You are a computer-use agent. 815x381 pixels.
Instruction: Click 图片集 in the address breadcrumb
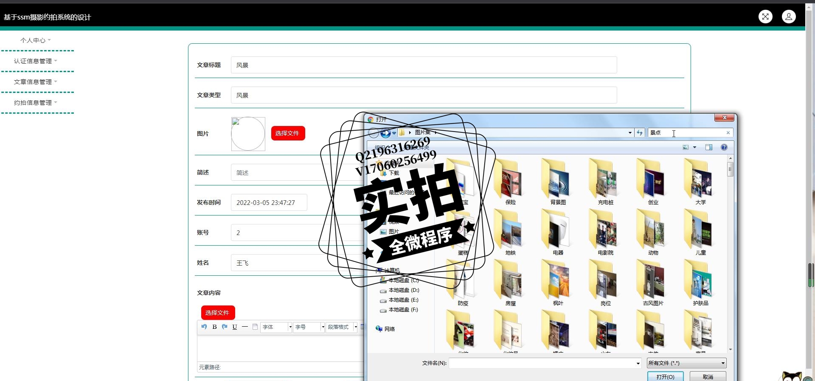[422, 132]
